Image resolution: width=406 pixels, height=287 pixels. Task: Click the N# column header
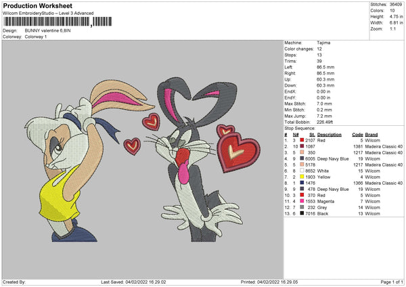pyautogui.click(x=296, y=135)
